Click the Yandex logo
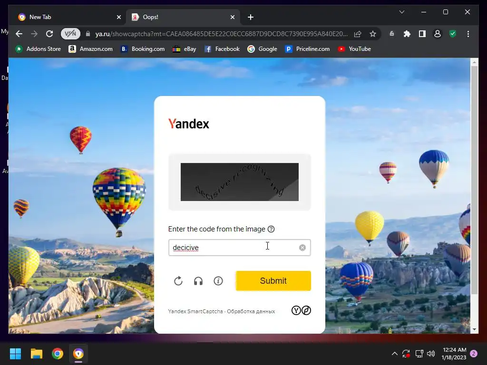 [188, 124]
